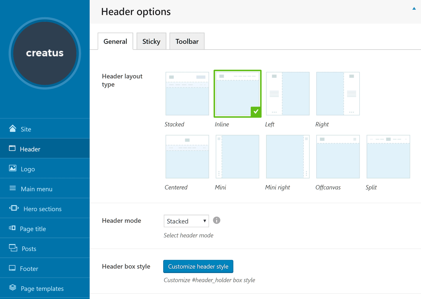Select the Offcanvas header layout
The height and width of the screenshot is (299, 421).
[x=338, y=157]
